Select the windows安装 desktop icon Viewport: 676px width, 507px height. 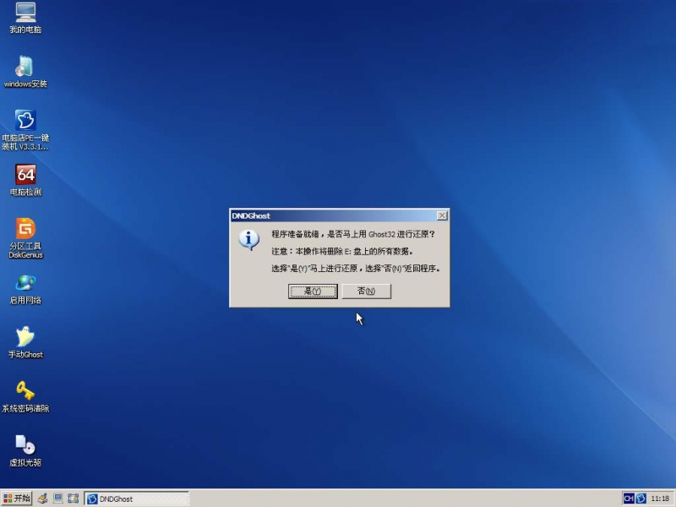coord(25,72)
